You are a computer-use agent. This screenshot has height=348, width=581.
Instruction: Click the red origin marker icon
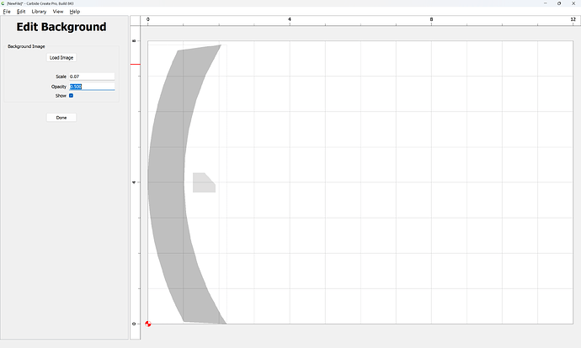148,324
